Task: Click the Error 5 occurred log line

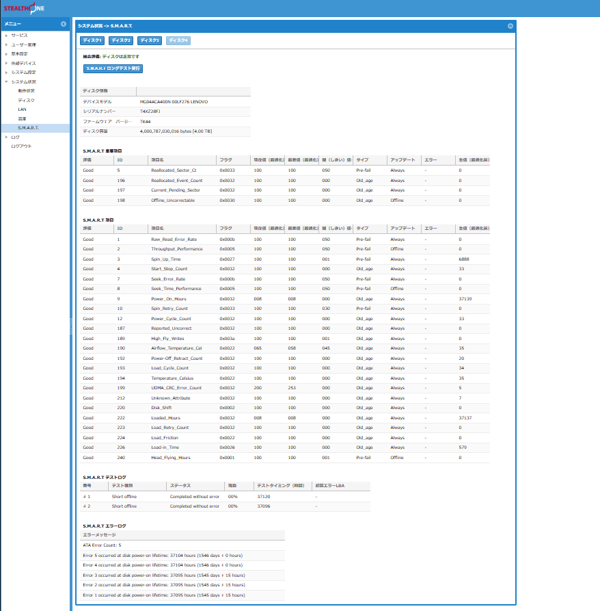Action: (163, 556)
